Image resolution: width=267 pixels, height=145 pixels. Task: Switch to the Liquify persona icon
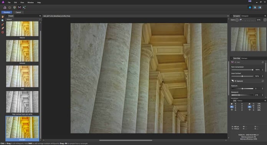(10, 8)
